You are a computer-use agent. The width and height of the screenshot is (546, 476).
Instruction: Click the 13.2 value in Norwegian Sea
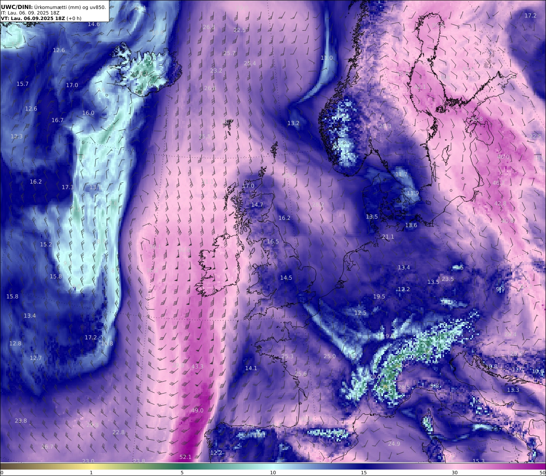293,123
